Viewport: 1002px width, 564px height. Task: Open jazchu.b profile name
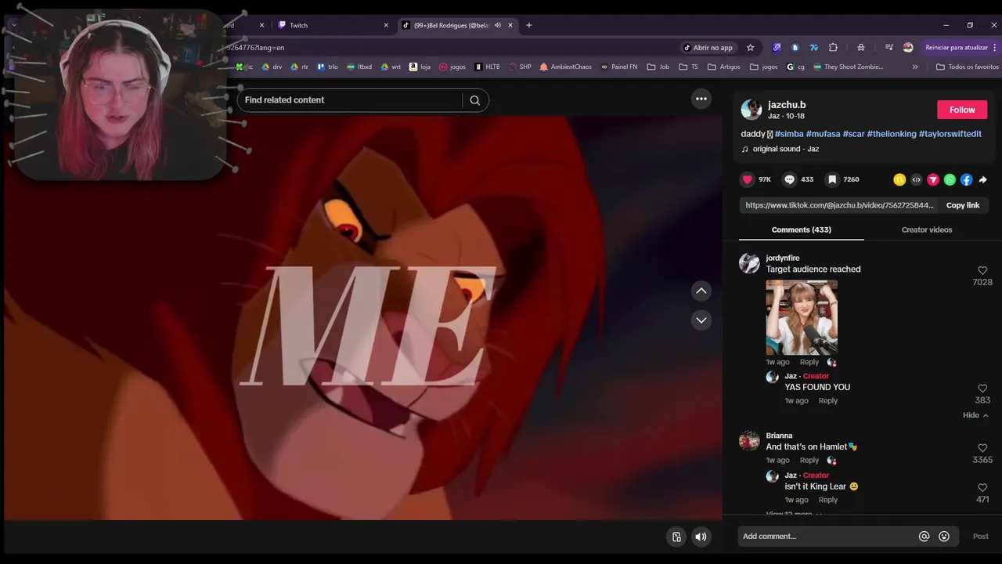click(x=787, y=104)
